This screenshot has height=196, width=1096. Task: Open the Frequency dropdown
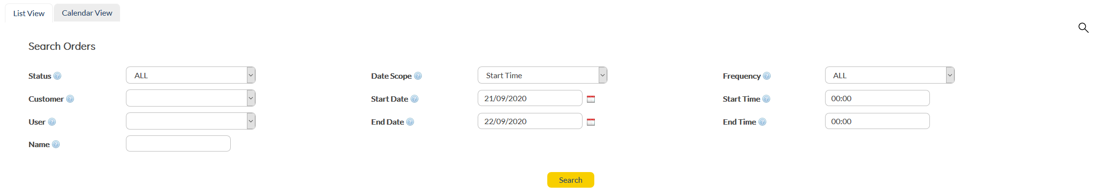950,75
